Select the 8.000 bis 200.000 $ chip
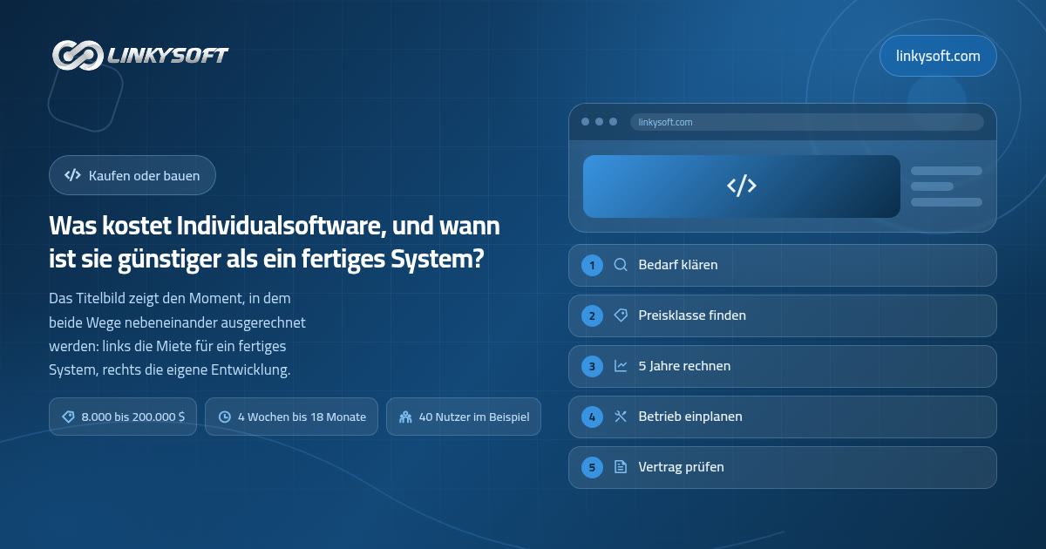Viewport: 1046px width, 549px height. tap(123, 417)
